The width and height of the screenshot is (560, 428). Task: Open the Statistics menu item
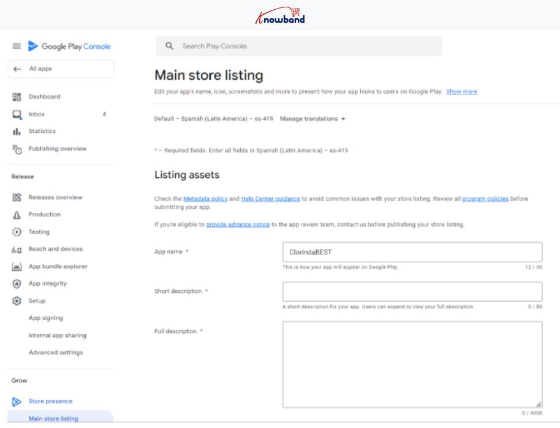coord(42,131)
